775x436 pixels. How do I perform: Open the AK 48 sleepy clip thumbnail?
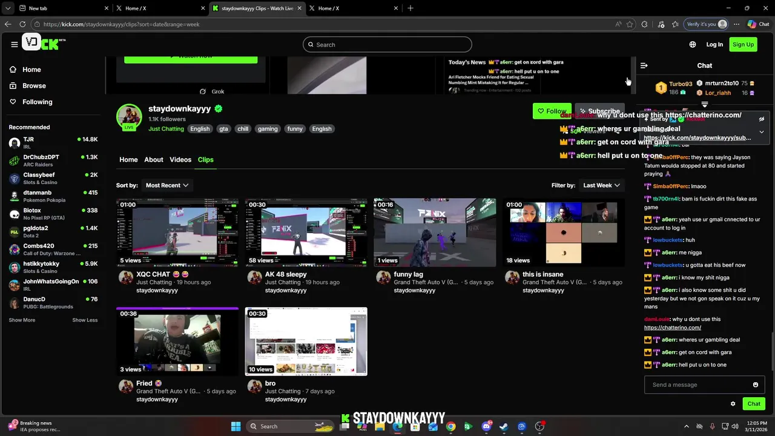pos(306,233)
